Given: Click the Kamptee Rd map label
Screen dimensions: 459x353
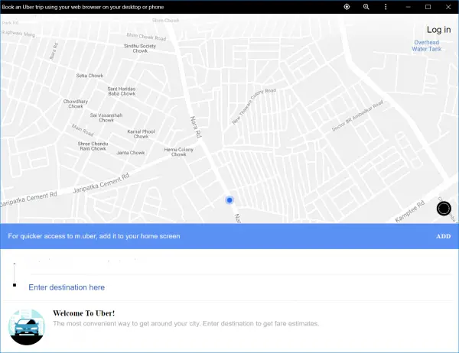Looking at the screenshot, I should click(410, 212).
